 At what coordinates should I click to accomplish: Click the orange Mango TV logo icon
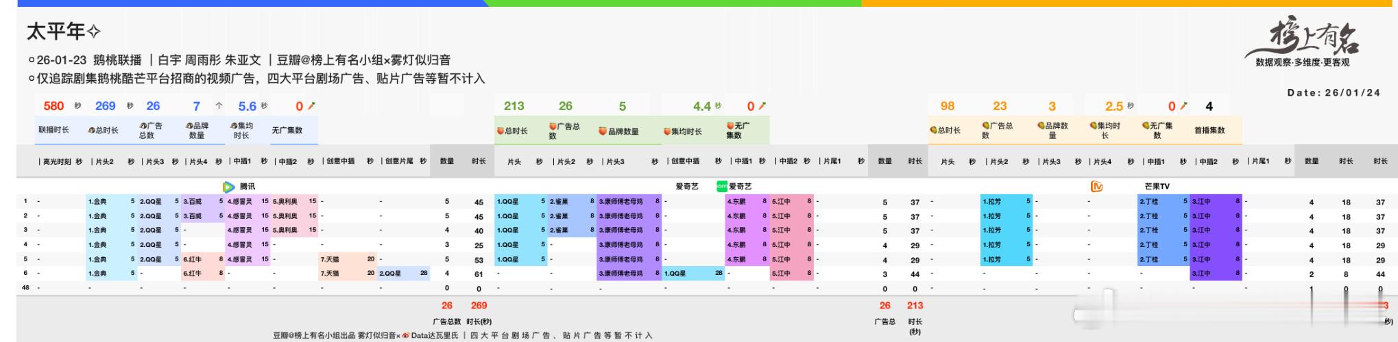tap(1096, 186)
